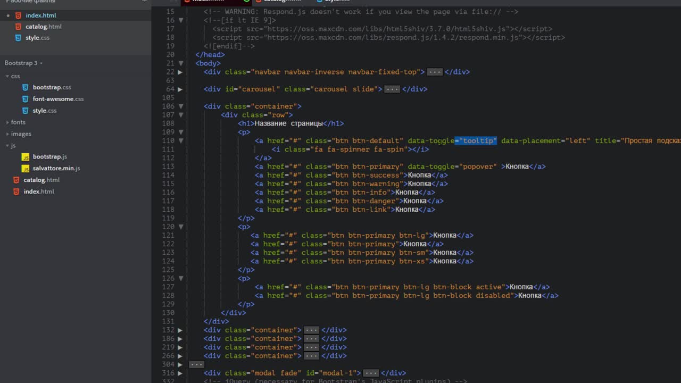Open style.css in working files list
681x383 pixels.
37,38
